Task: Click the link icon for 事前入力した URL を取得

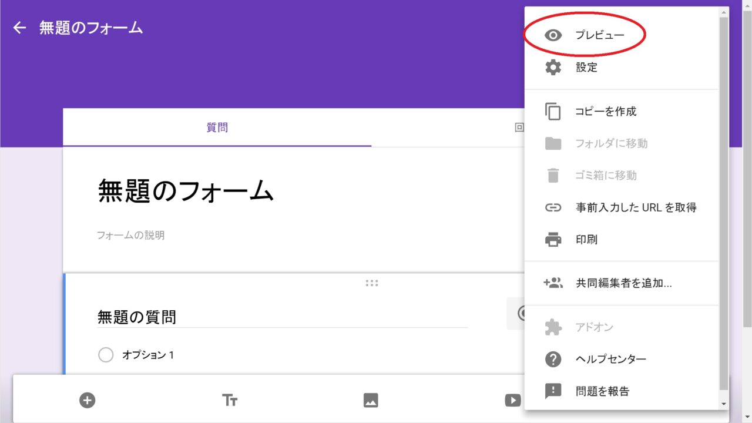Action: click(553, 207)
